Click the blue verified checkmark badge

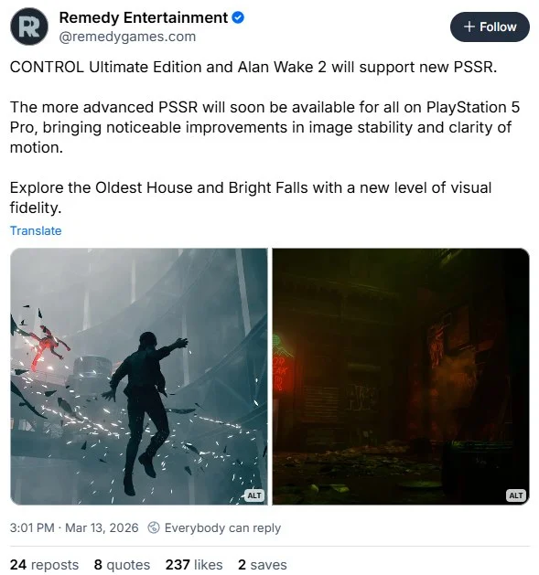pyautogui.click(x=238, y=17)
